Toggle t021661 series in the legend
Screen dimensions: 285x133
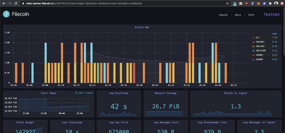tap(260, 42)
